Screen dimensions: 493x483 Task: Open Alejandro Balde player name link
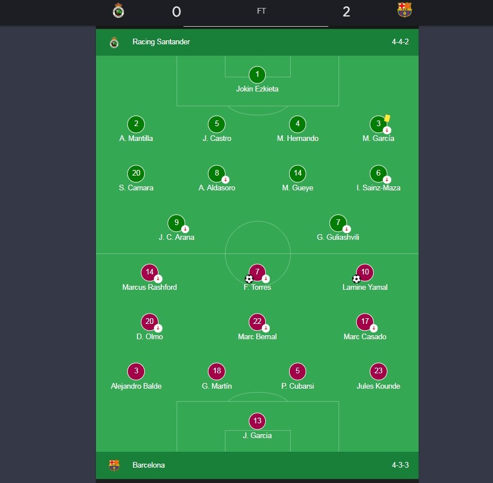point(136,386)
